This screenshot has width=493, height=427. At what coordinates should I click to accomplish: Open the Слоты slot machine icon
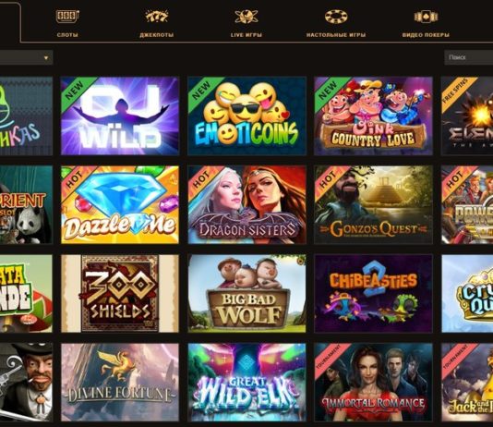[x=67, y=17]
